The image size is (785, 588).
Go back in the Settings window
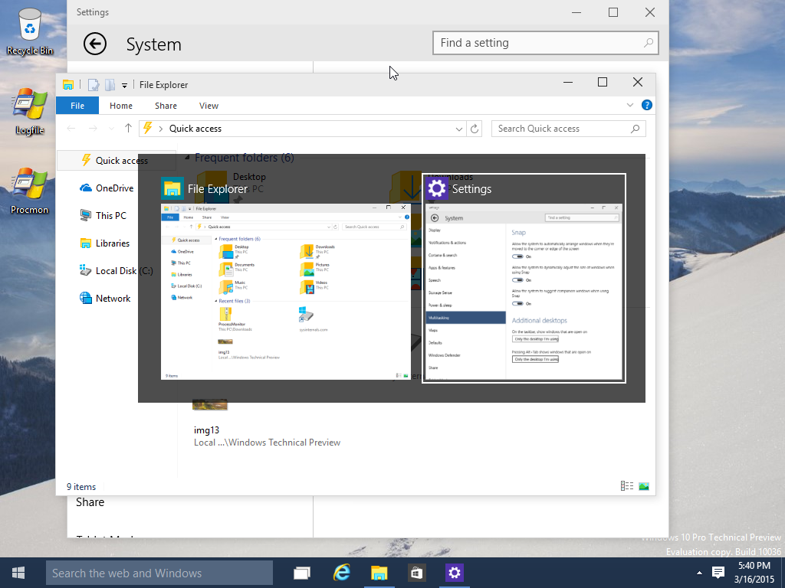[x=94, y=44]
